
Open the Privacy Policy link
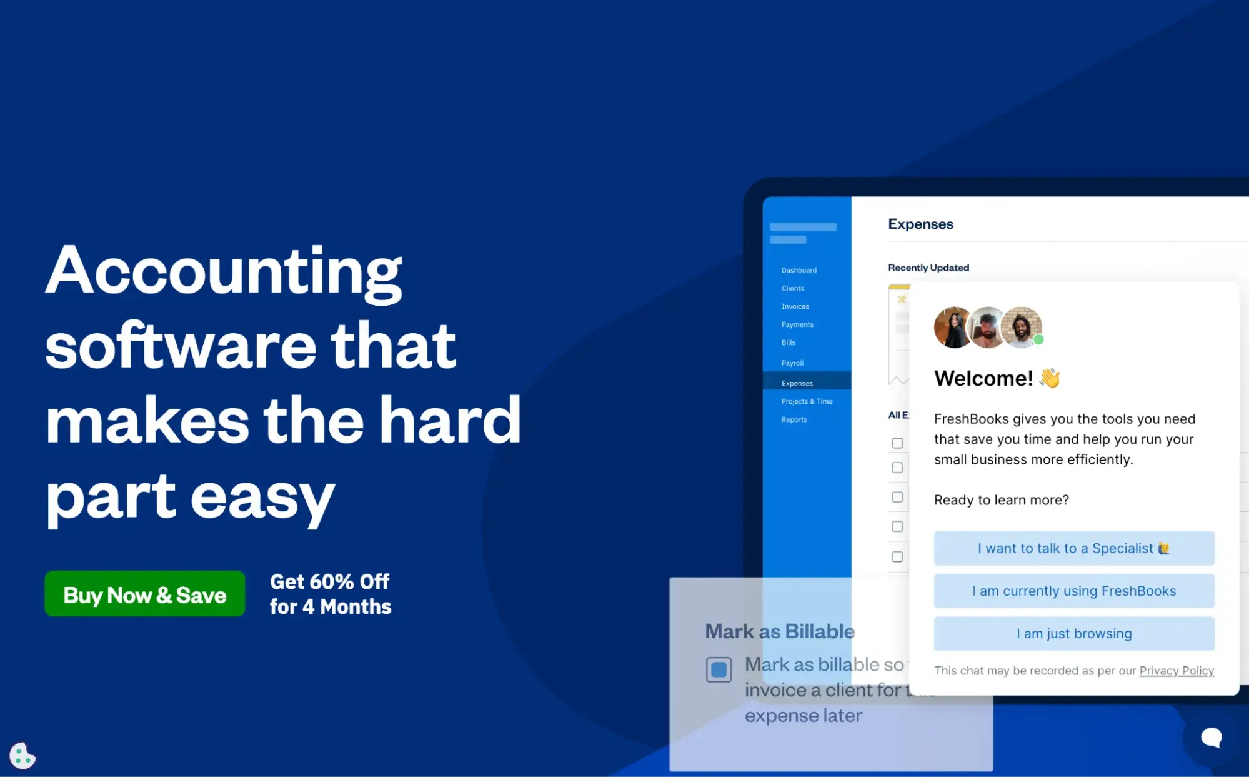click(1177, 671)
